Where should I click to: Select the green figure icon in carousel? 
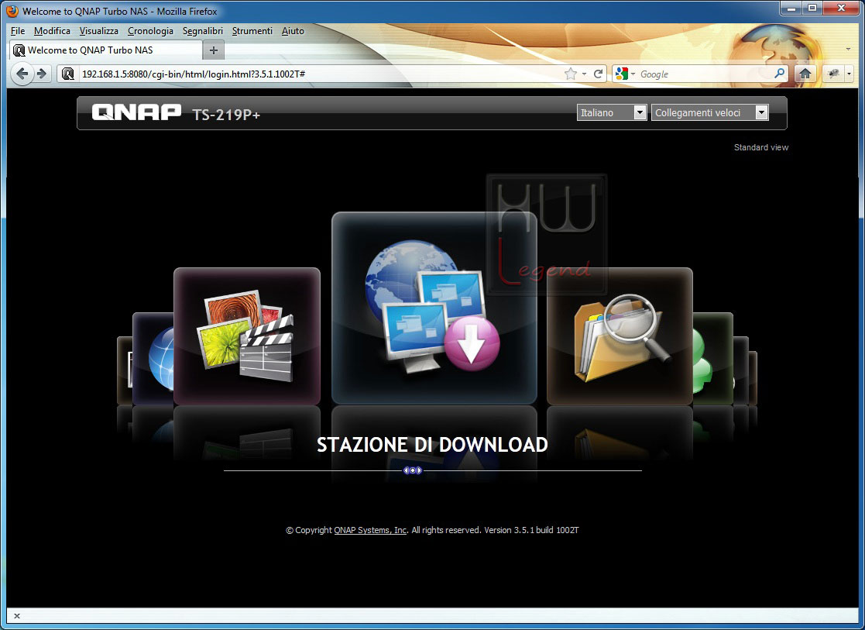pyautogui.click(x=712, y=358)
